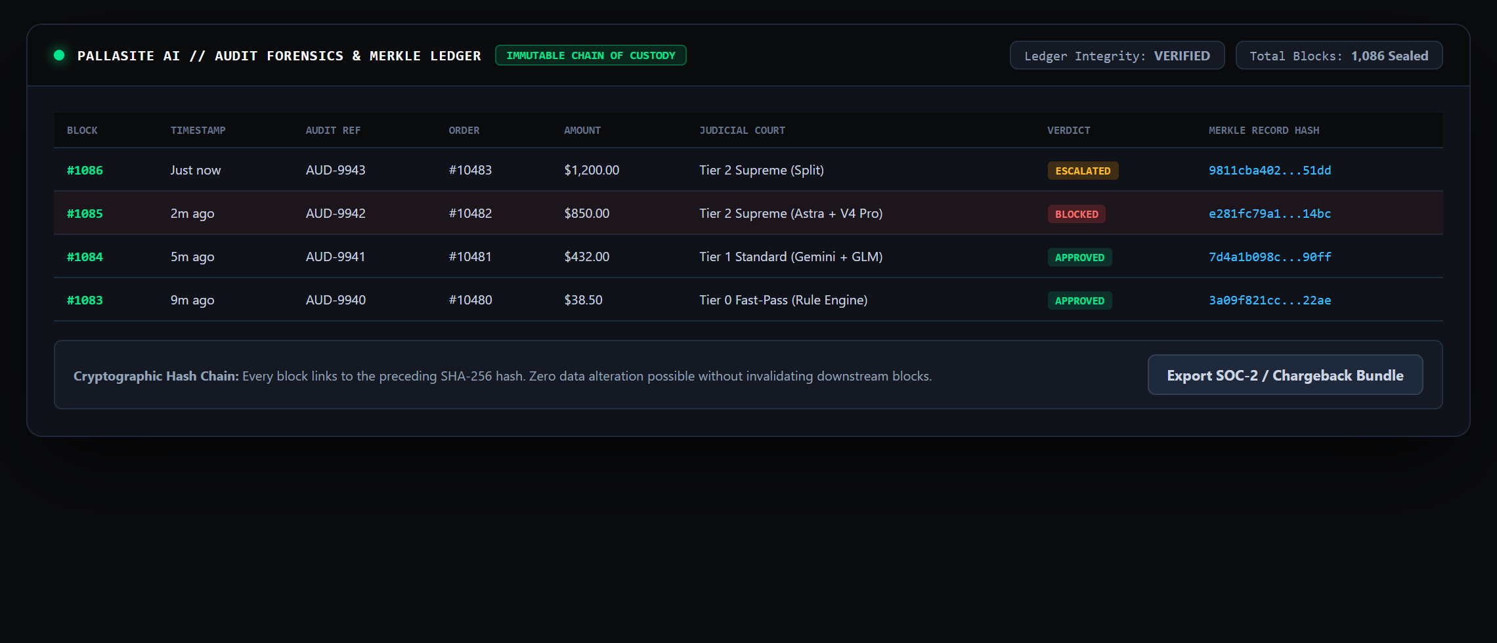The image size is (1497, 643).
Task: Click the green status dot beside PALLASITE AI
Action: [x=59, y=55]
